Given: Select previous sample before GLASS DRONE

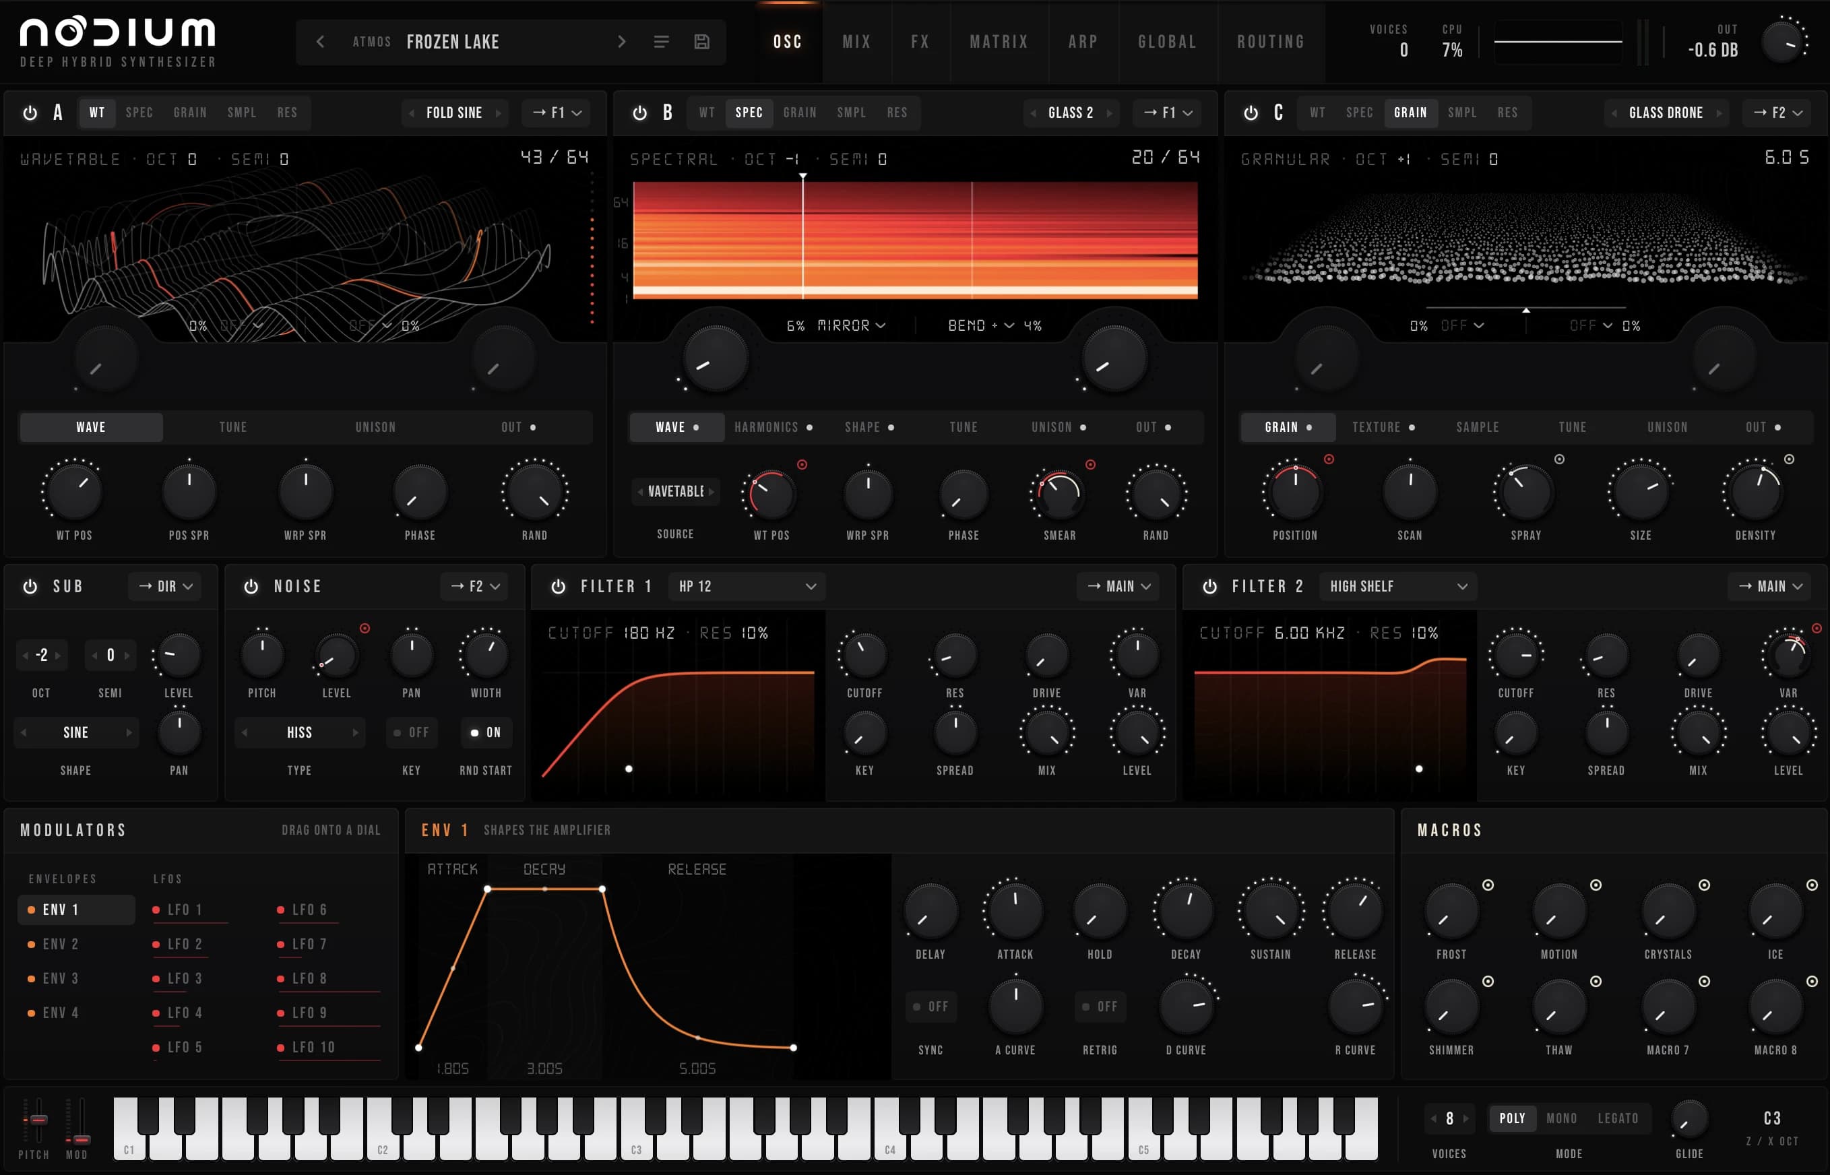Looking at the screenshot, I should click(1614, 113).
